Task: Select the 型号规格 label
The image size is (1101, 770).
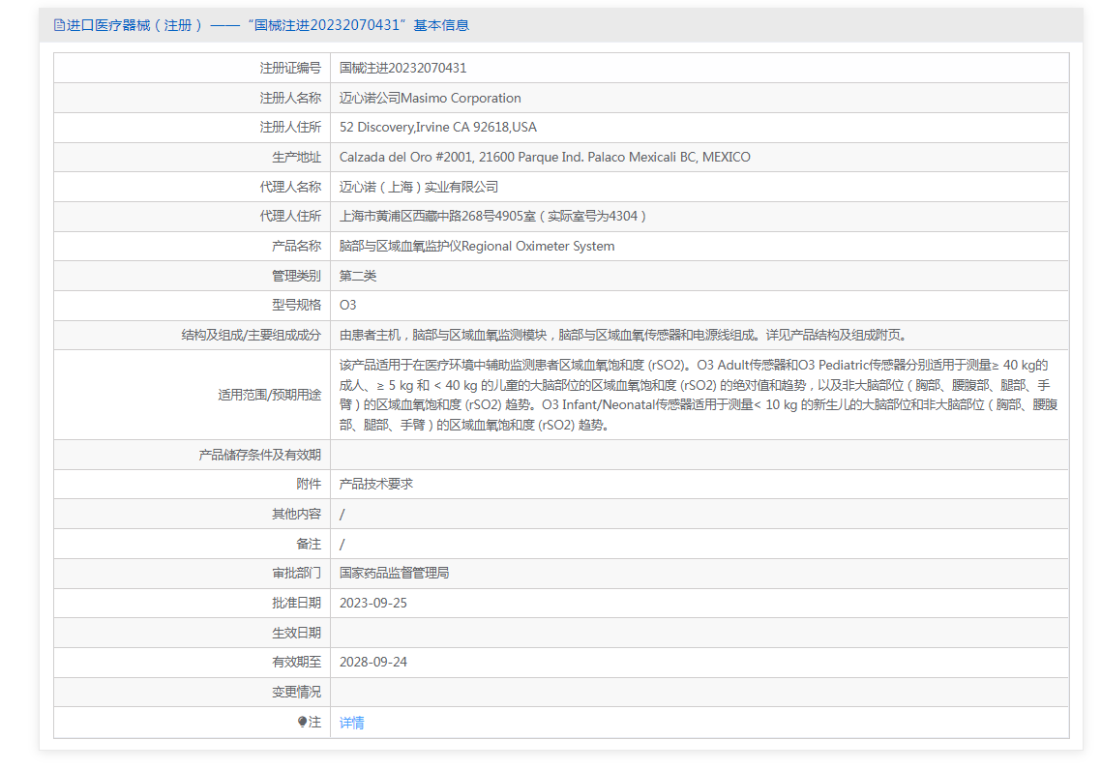Action: (296, 306)
